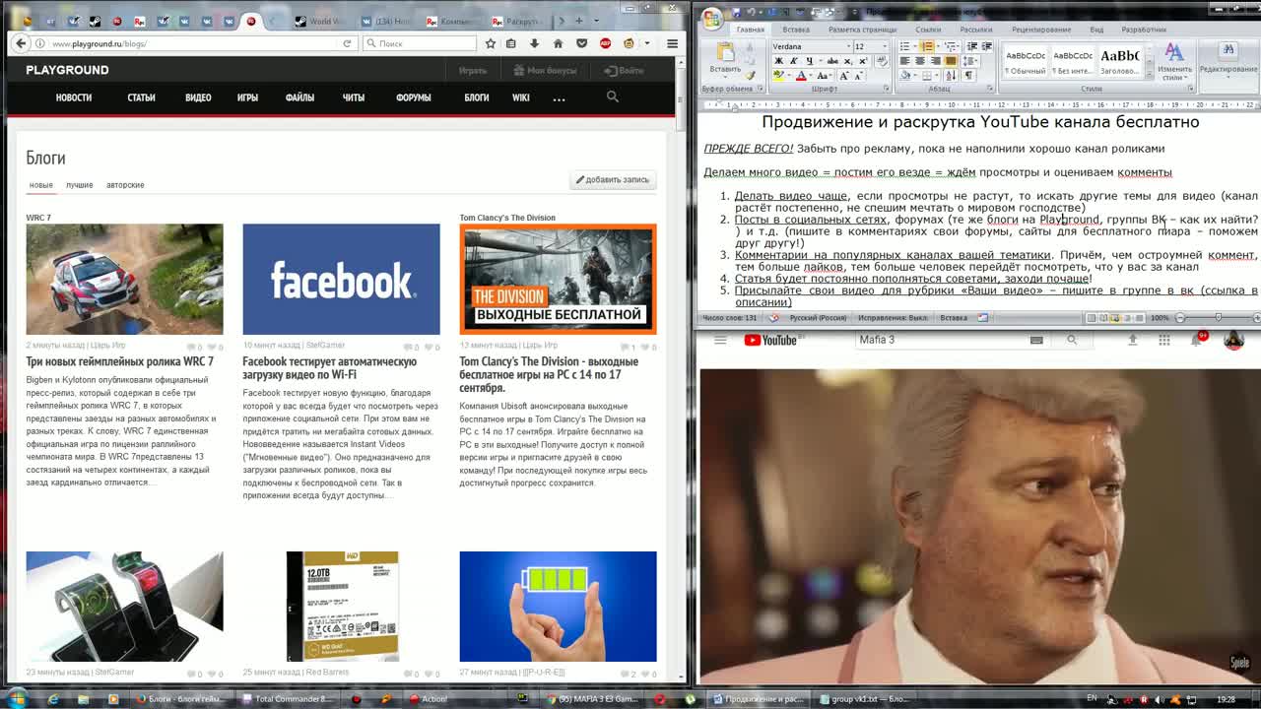Screen dimensions: 1261x709
Task: Open the YouTube apps grid icon
Action: tap(1164, 340)
